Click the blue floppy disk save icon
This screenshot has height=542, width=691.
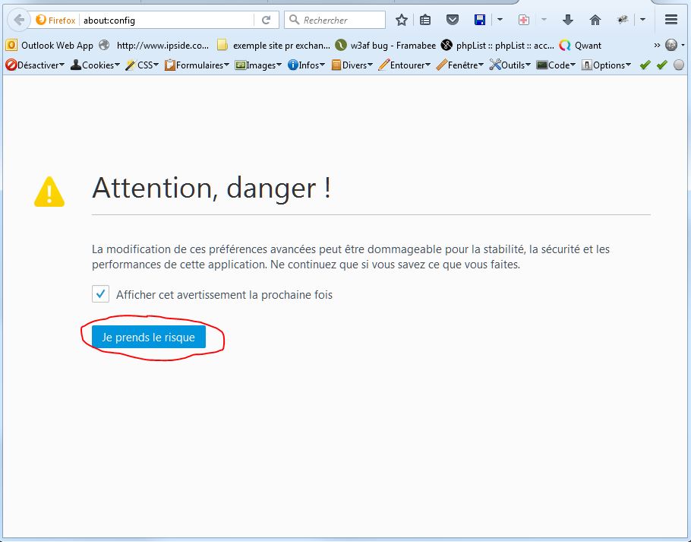[479, 21]
